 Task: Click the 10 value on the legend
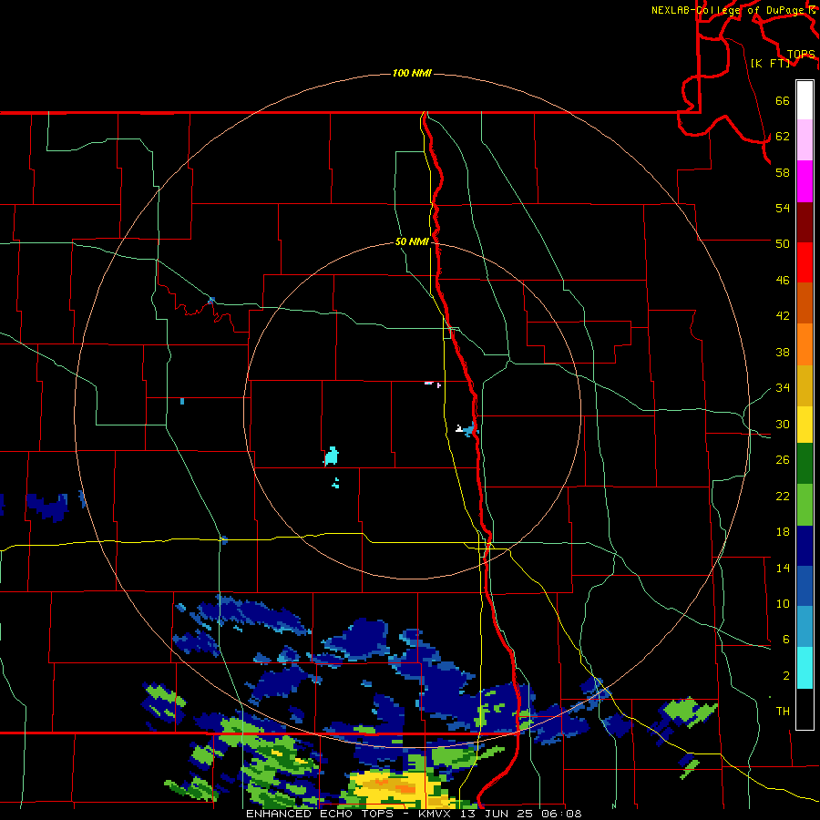783,603
